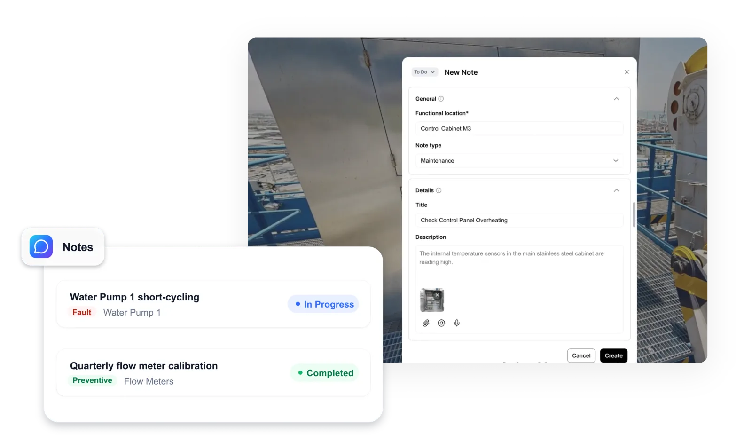Click the attach file paperclip icon
752x442 pixels.
coord(426,323)
